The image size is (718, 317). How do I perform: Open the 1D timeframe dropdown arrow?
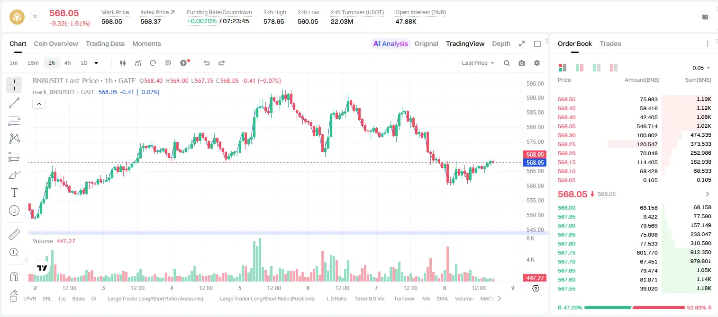(x=96, y=63)
